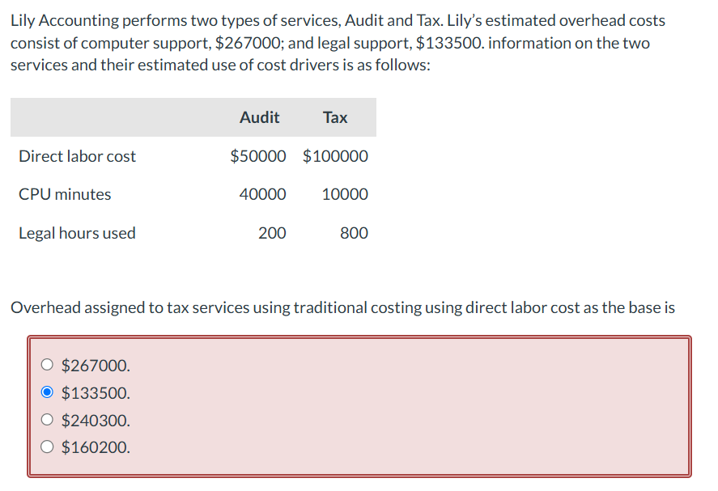Click the $267000 answer label text
This screenshot has height=491, width=718.
coord(95,365)
